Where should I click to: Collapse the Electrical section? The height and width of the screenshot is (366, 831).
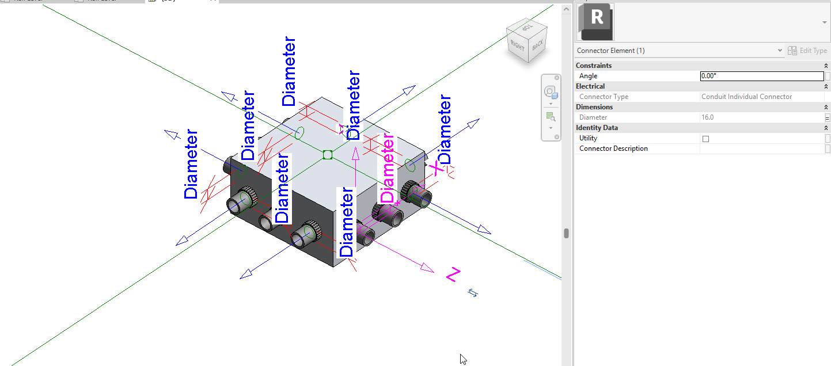[826, 86]
